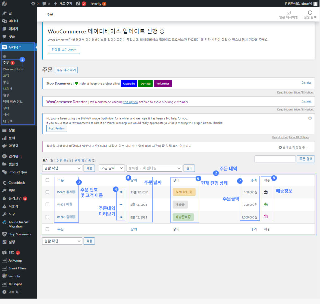320x304 pixels.
Task: Open the 일괄 작업 bulk actions dropdown
Action: pos(62,168)
